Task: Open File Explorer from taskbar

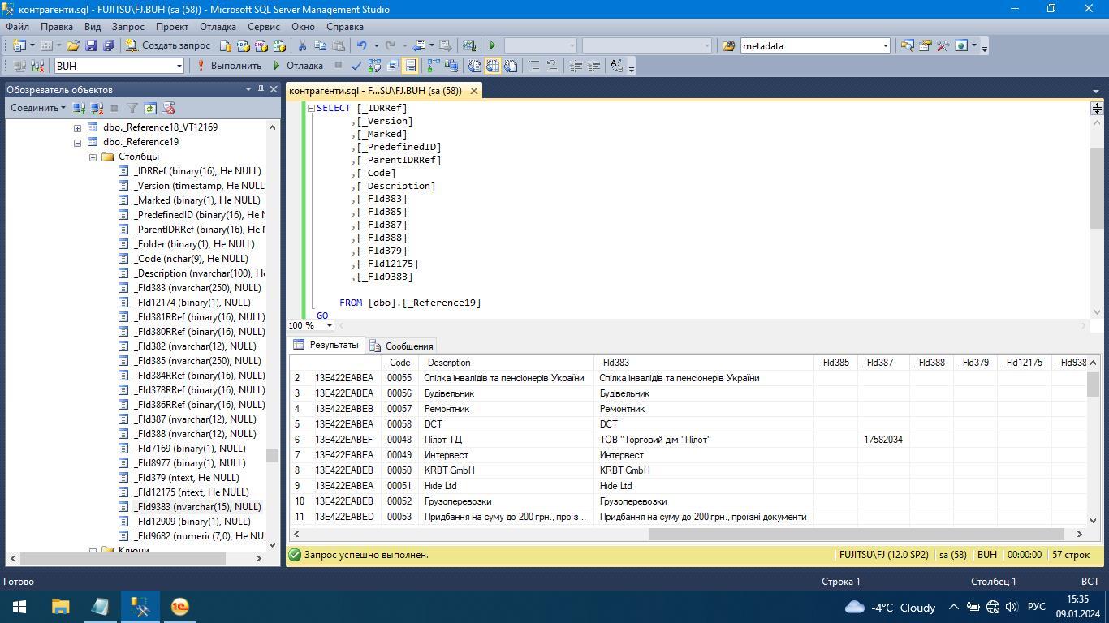Action: coord(61,607)
